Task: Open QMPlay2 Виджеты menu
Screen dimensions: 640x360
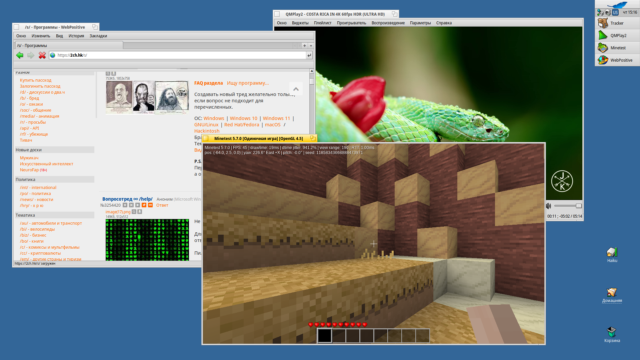Action: click(300, 23)
